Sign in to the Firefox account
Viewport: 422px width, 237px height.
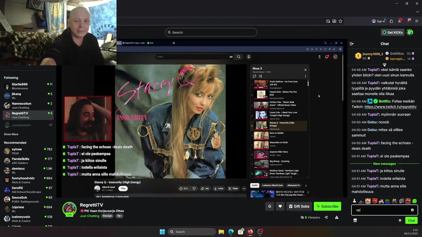pyautogui.click(x=378, y=21)
